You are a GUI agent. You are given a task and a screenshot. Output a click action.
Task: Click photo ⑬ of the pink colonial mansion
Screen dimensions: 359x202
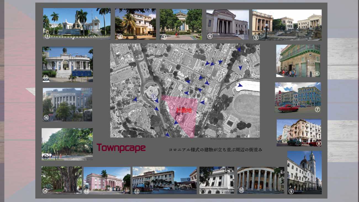[107, 180]
